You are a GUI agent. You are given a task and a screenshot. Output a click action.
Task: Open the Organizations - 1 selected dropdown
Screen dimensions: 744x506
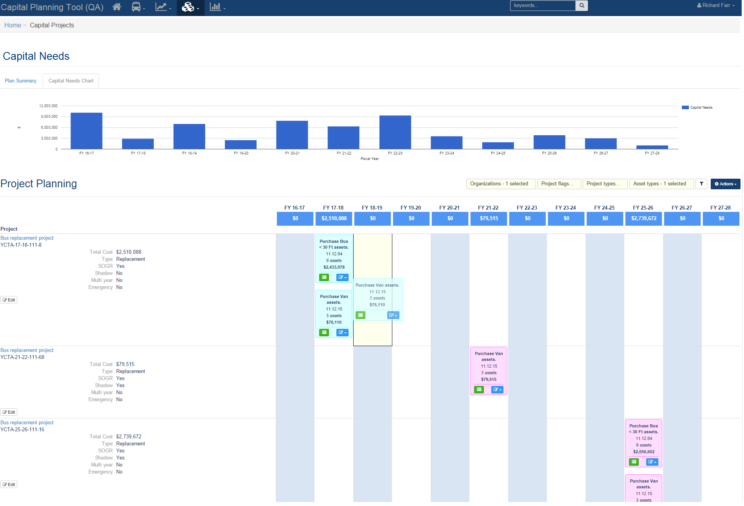[501, 184]
